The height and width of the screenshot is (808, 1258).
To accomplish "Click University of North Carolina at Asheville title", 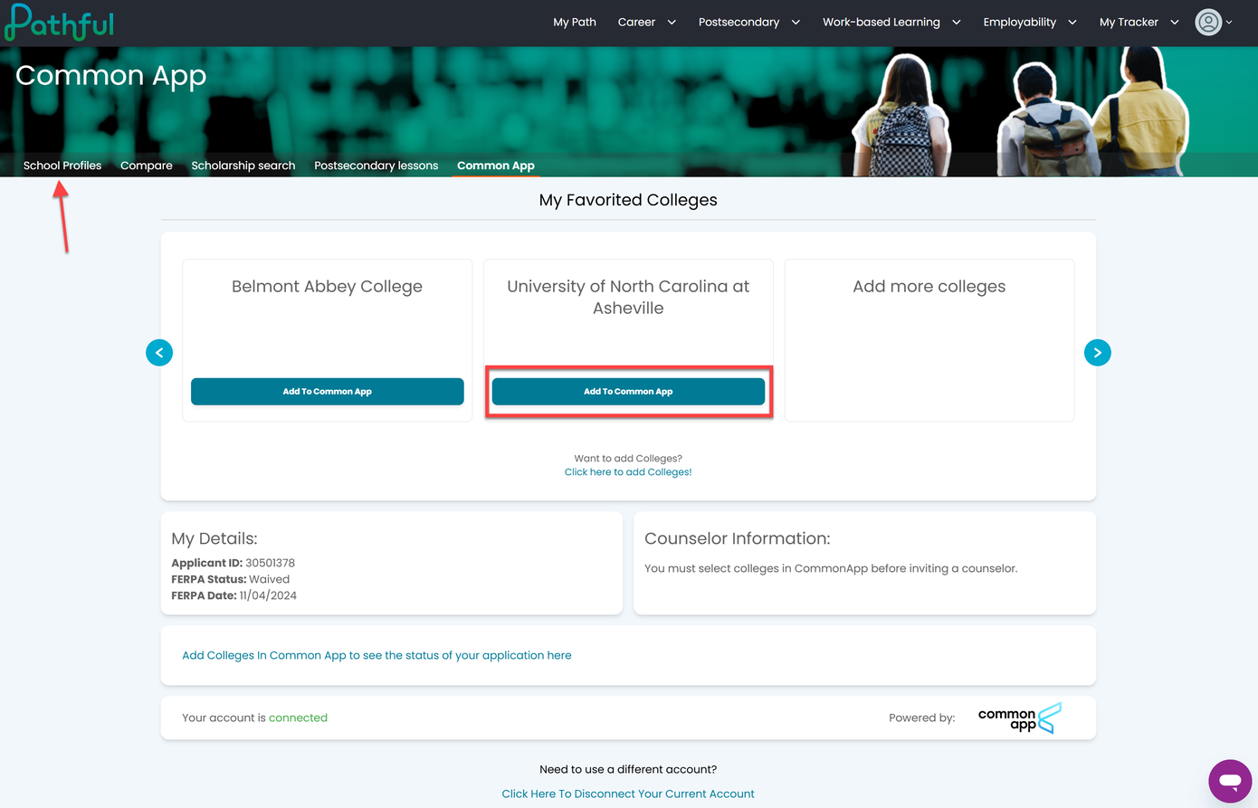I will point(628,297).
